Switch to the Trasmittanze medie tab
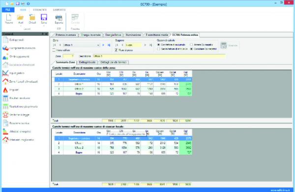295x192 pixels. [x=157, y=35]
